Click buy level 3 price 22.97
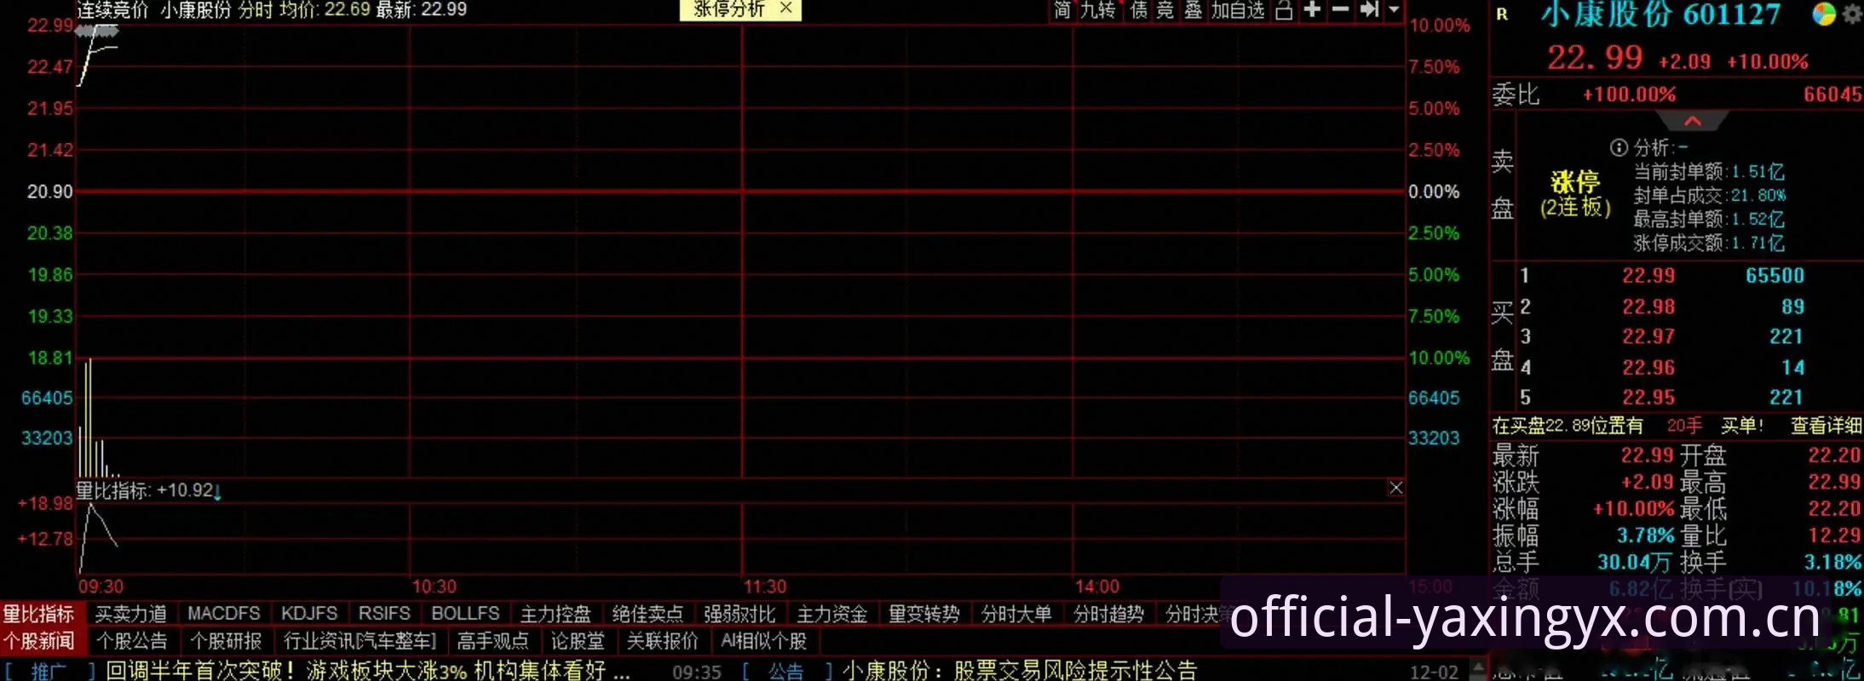Viewport: 1864px width, 681px height. [x=1648, y=337]
